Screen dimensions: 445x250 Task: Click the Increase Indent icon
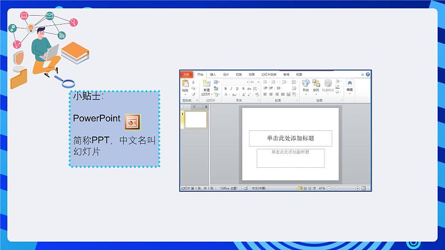tap(271, 88)
